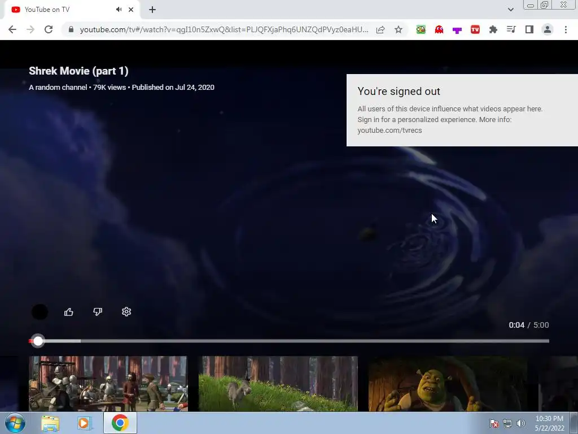Click the padlock site info icon

click(x=71, y=29)
